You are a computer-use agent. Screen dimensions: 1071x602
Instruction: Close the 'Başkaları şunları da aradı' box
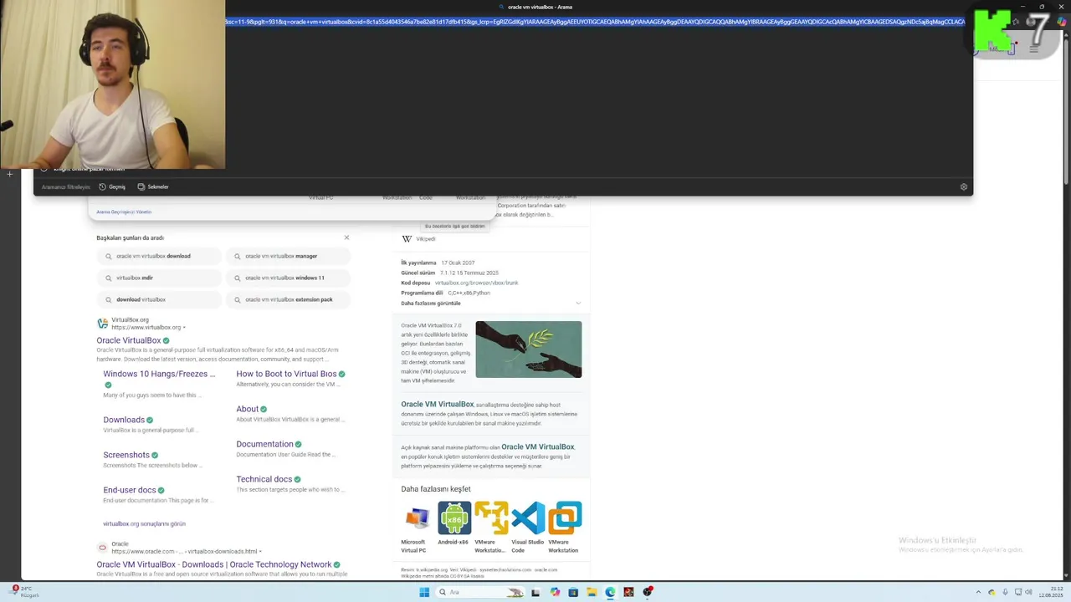(x=346, y=237)
